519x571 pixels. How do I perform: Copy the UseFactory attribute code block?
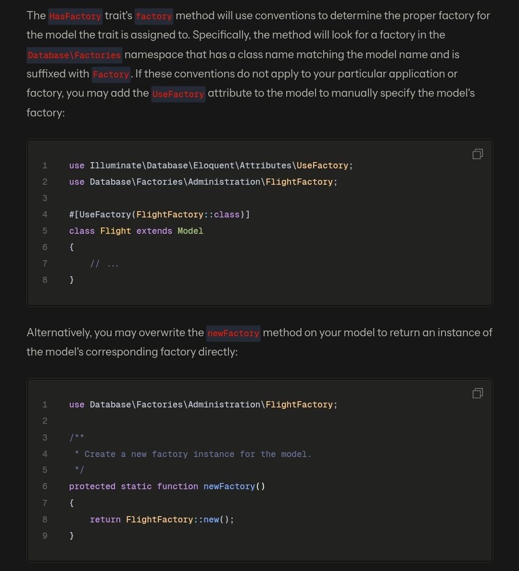tap(477, 154)
